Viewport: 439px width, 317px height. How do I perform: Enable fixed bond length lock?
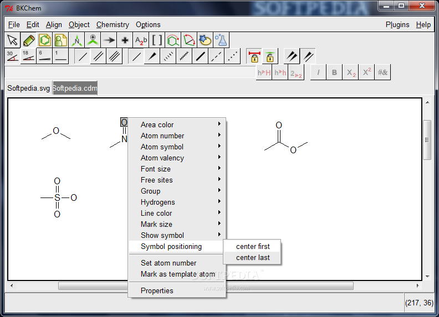tap(254, 56)
